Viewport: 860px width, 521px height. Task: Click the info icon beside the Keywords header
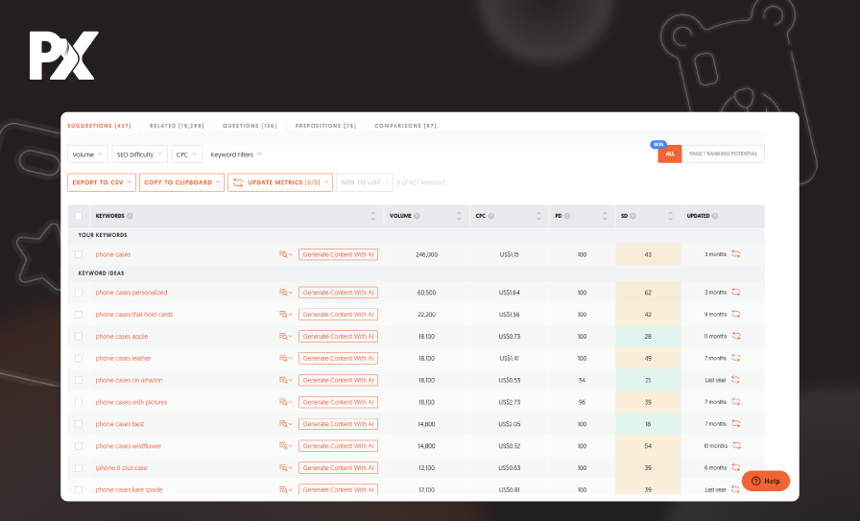click(130, 216)
